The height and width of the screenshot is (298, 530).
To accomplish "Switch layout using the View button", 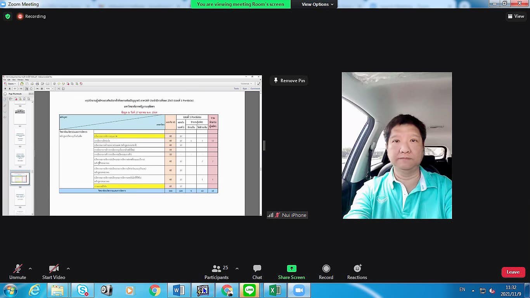I will click(x=516, y=16).
